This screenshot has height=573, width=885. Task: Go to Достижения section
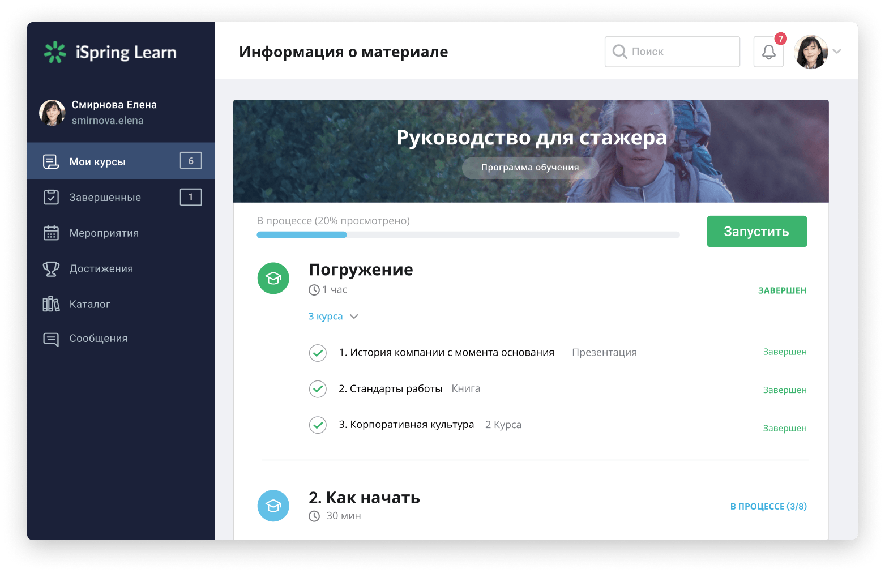[x=121, y=268]
